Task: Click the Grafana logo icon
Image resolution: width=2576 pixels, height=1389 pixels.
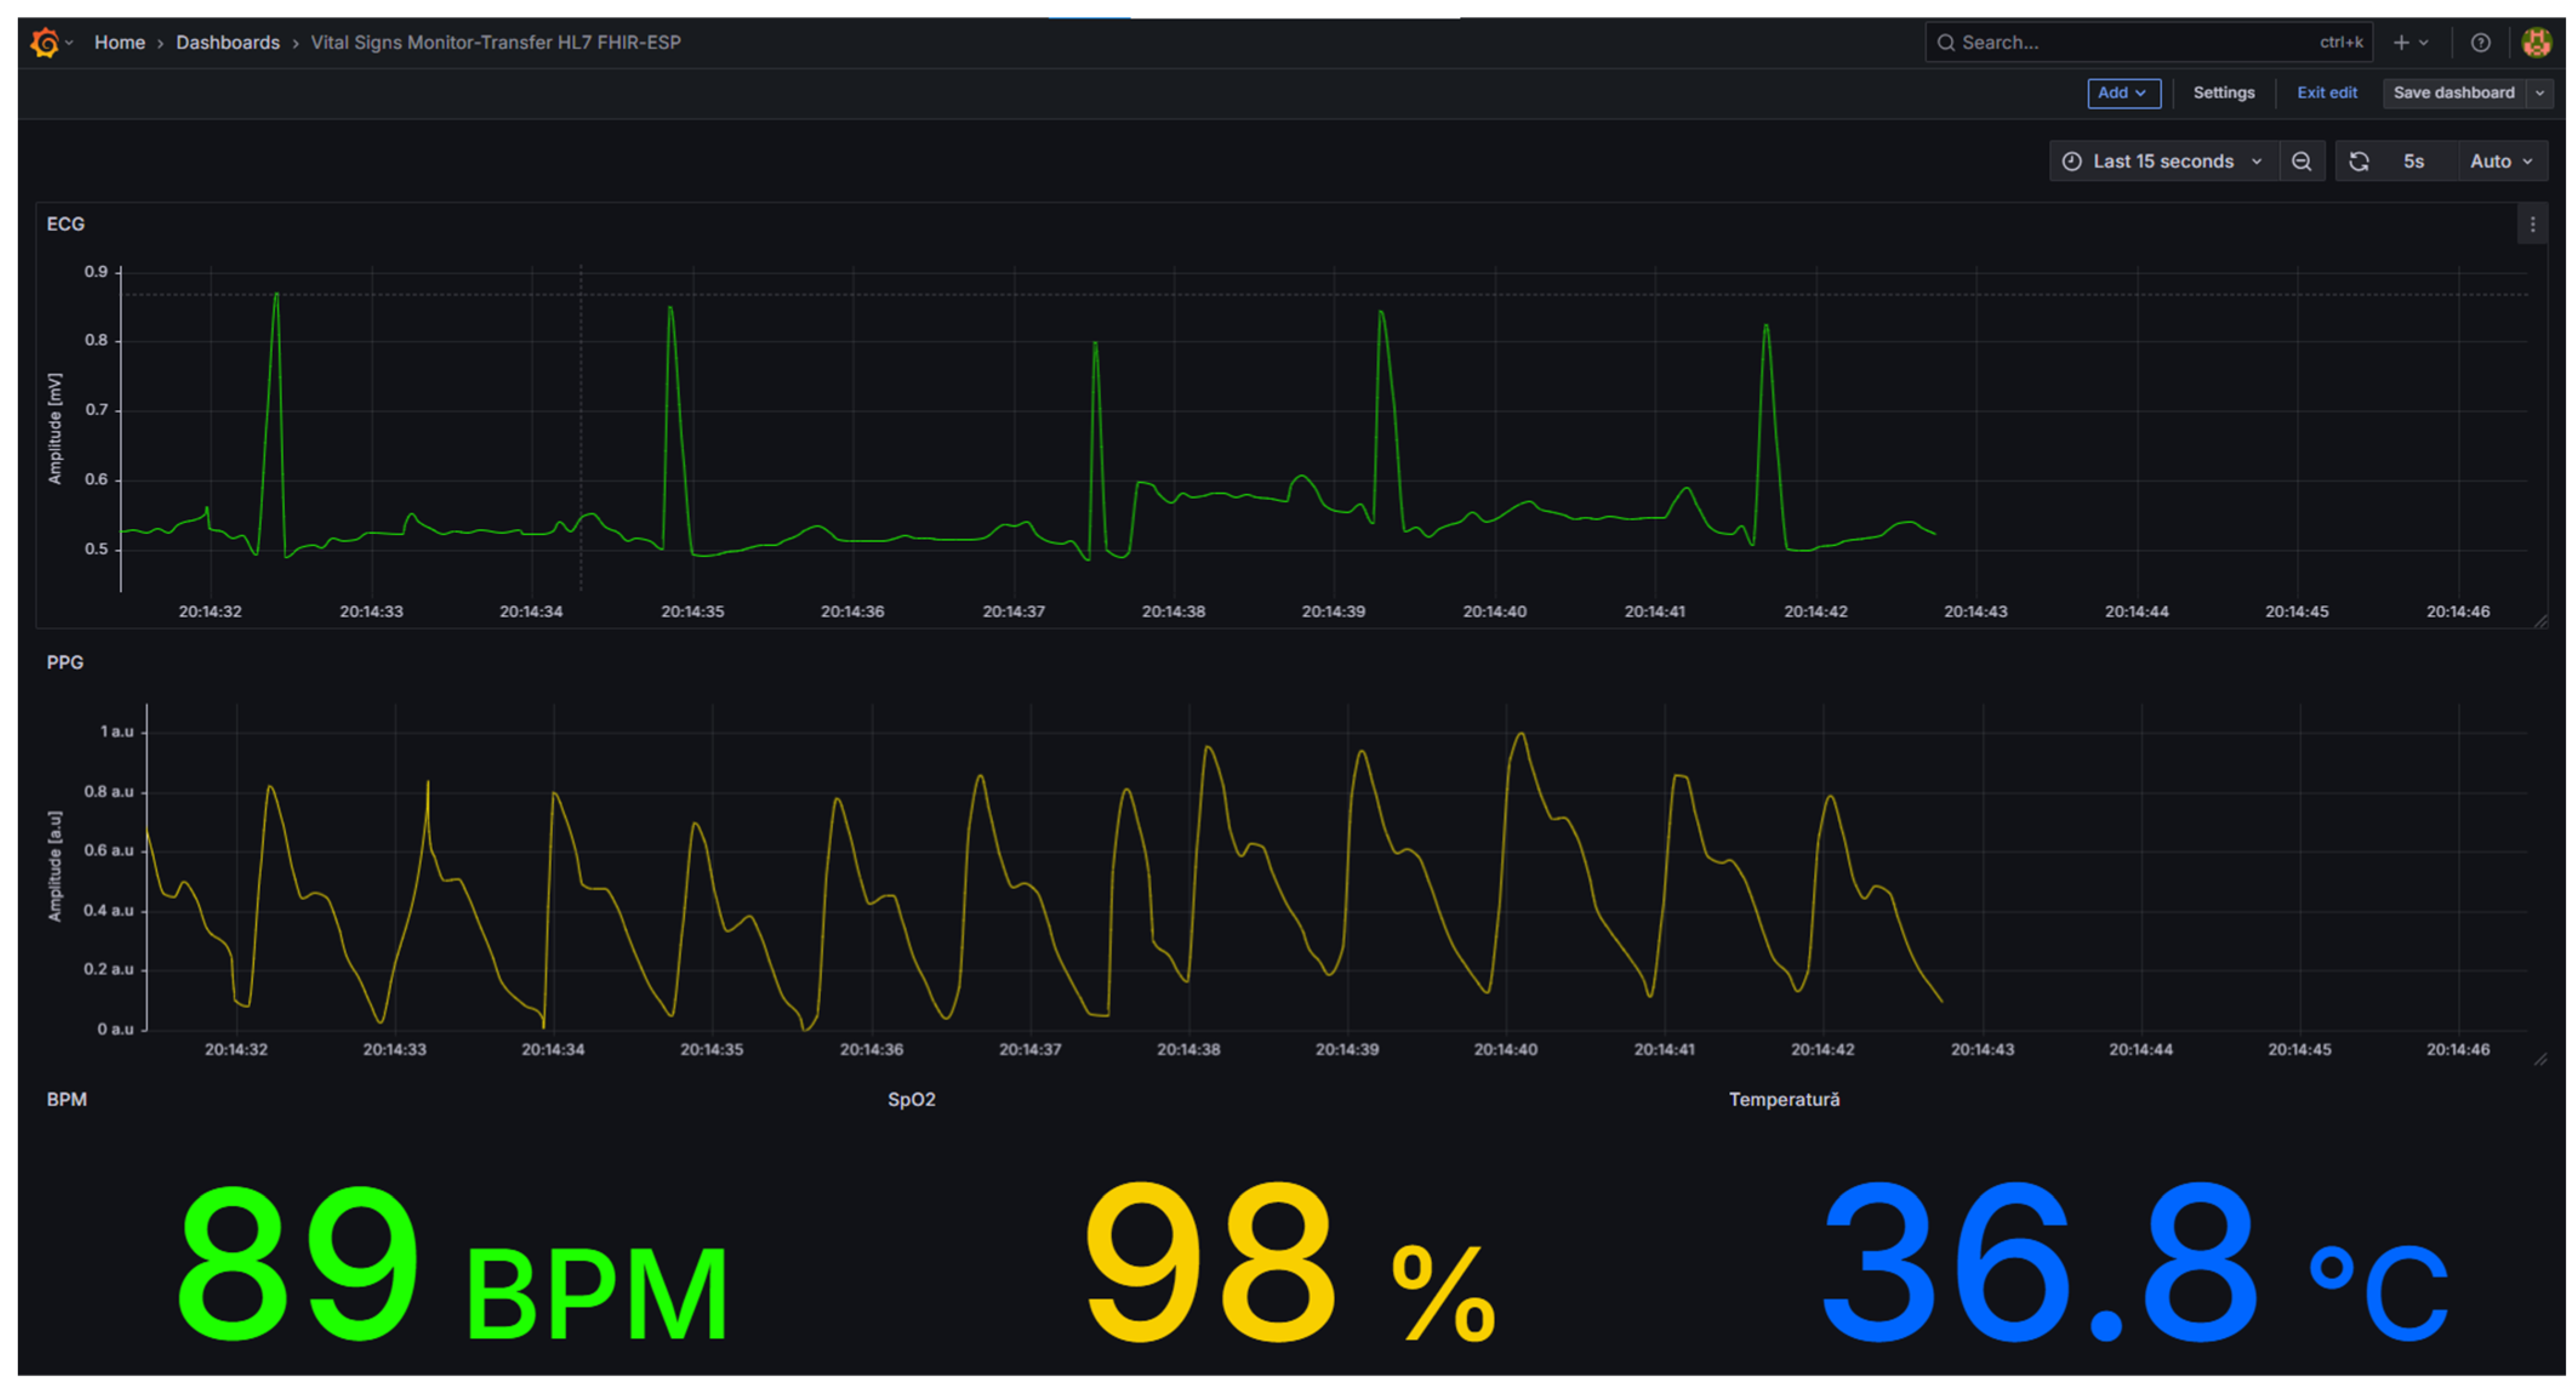Action: (44, 42)
